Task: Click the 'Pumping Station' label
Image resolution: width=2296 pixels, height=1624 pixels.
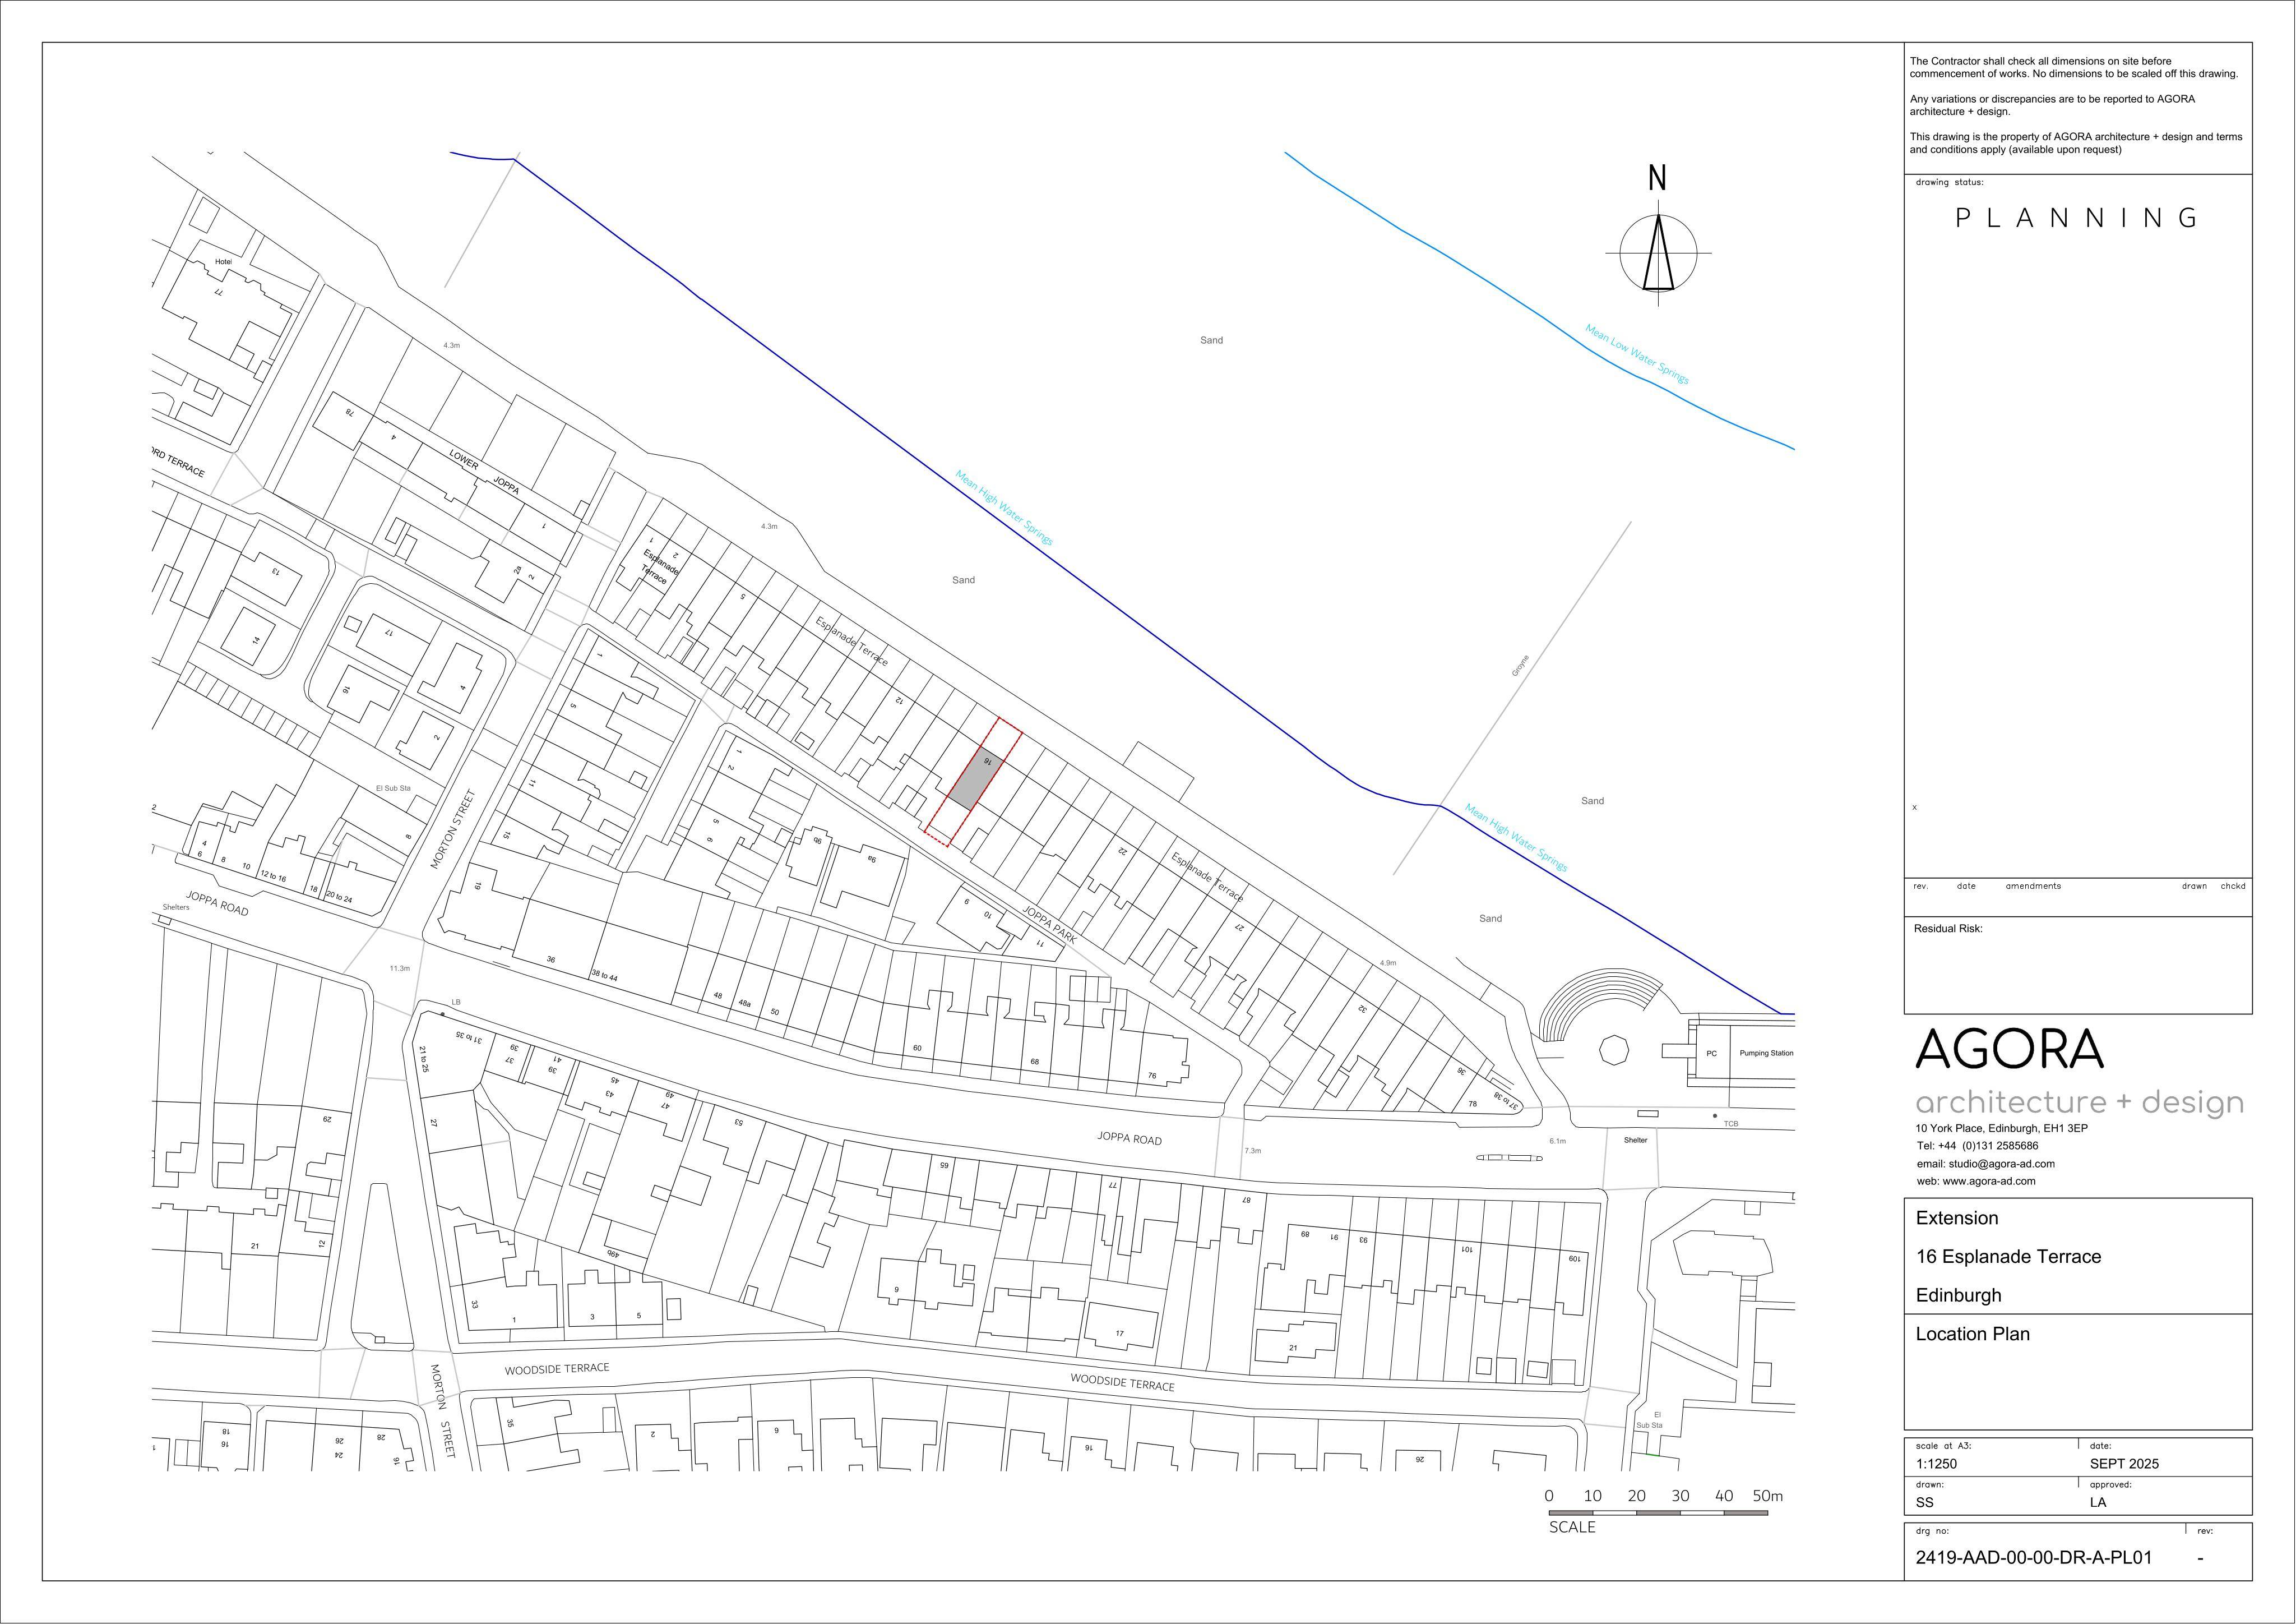Action: coord(1766,1053)
